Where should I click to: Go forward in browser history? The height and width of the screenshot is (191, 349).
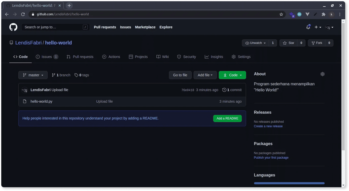point(15,14)
